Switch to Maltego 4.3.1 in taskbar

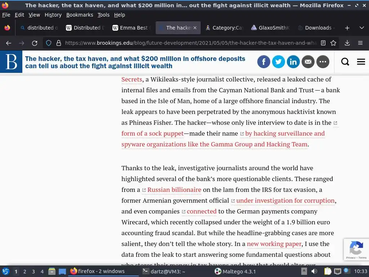coord(235,272)
